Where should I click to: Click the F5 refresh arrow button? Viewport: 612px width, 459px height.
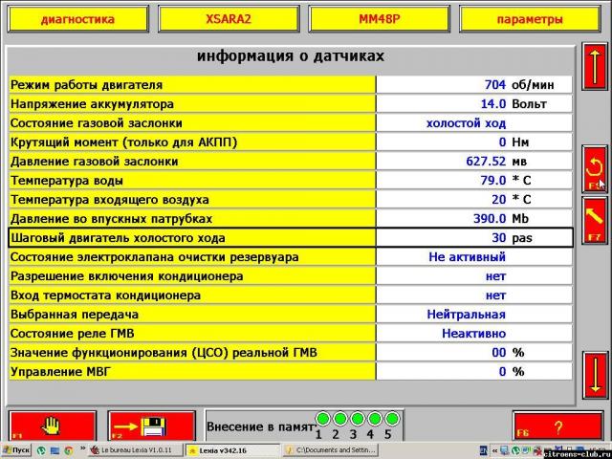[x=595, y=169]
